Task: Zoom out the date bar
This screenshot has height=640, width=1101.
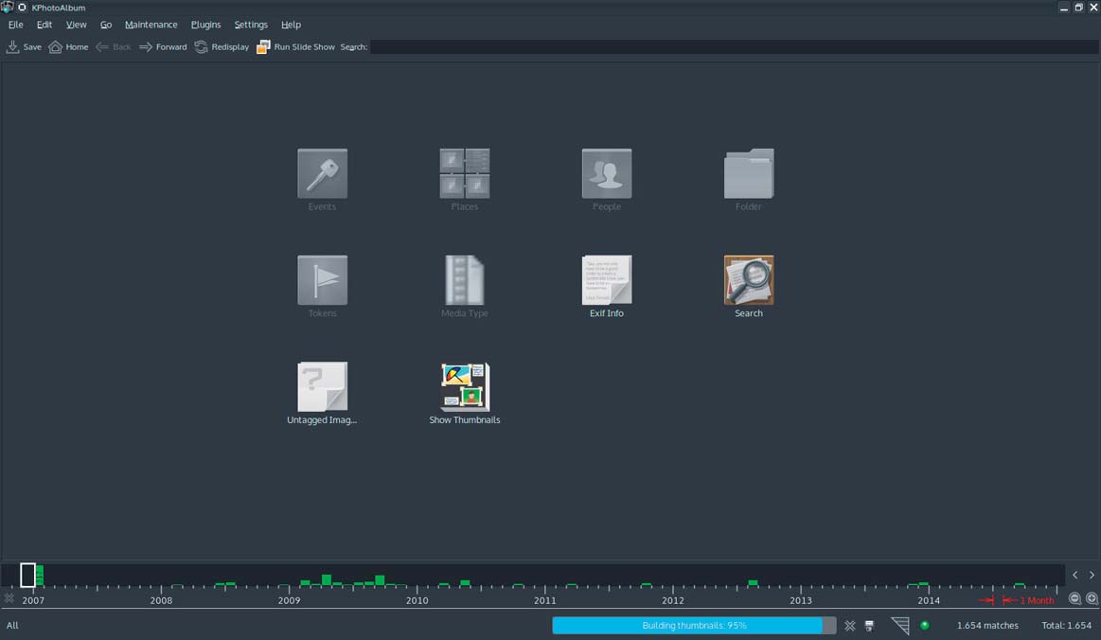Action: (x=1075, y=598)
